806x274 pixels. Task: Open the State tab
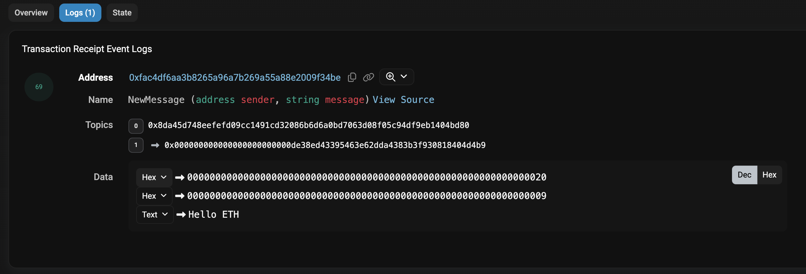pos(122,13)
